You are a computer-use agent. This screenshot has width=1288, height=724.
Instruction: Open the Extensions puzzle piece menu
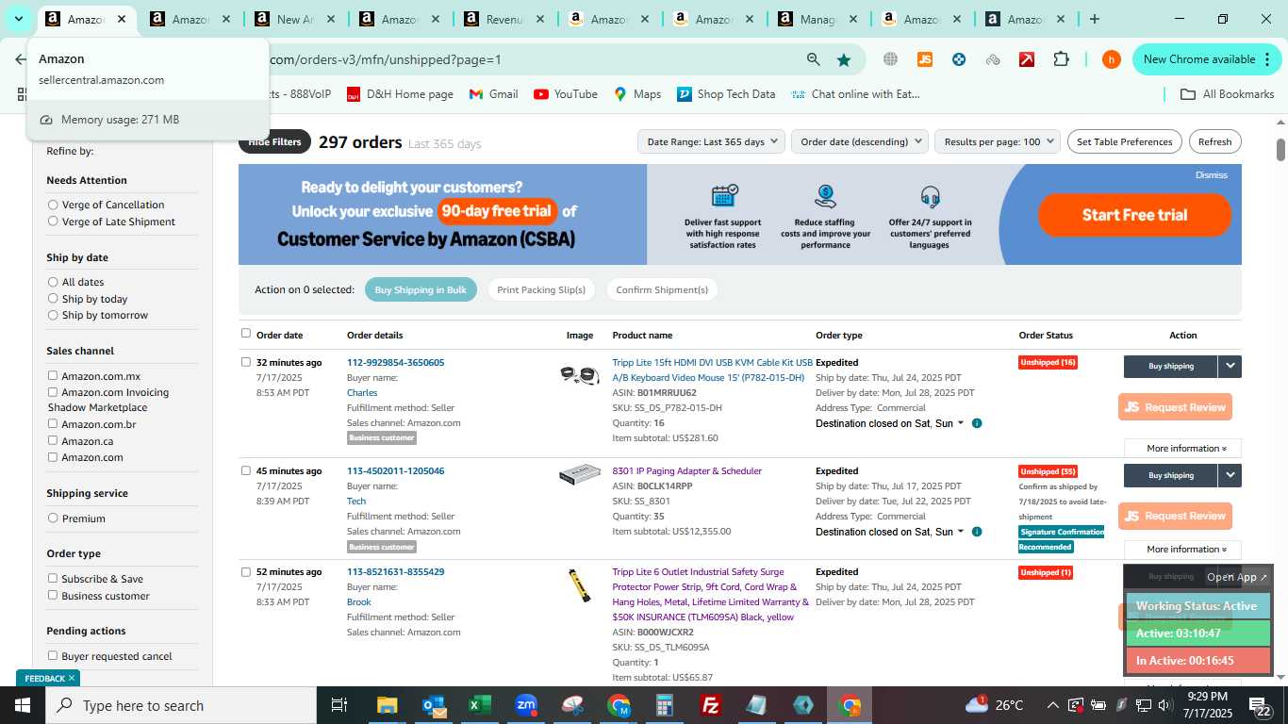(1061, 59)
